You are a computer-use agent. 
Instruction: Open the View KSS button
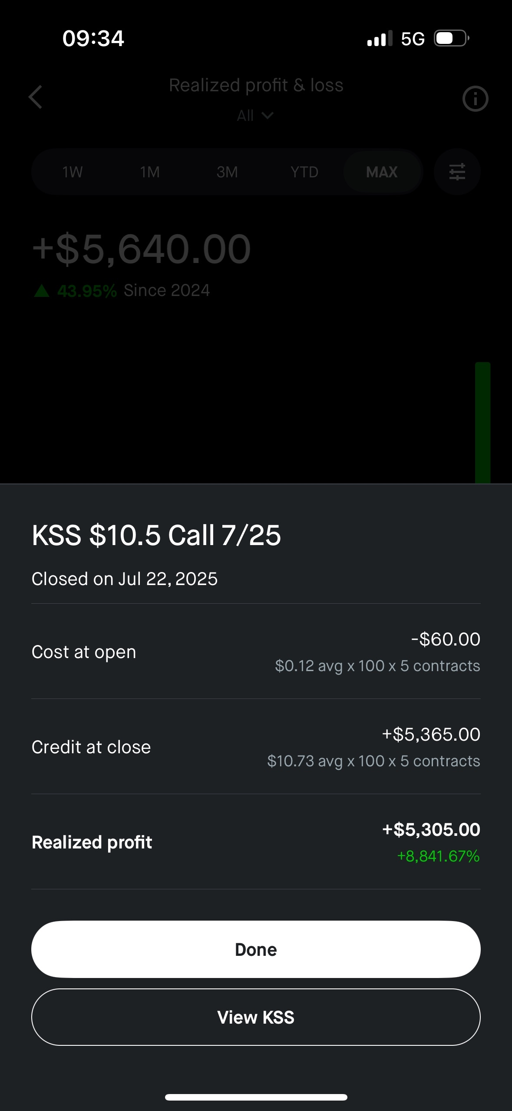click(256, 1017)
